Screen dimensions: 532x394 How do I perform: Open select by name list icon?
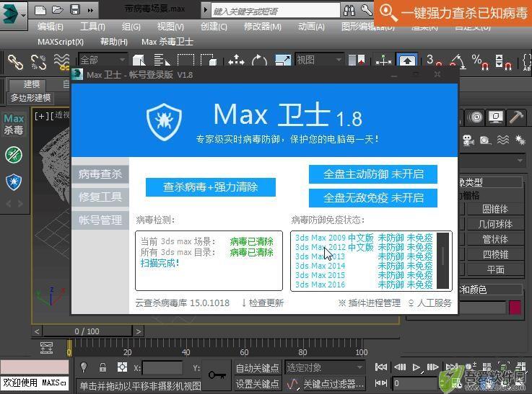tap(162, 61)
